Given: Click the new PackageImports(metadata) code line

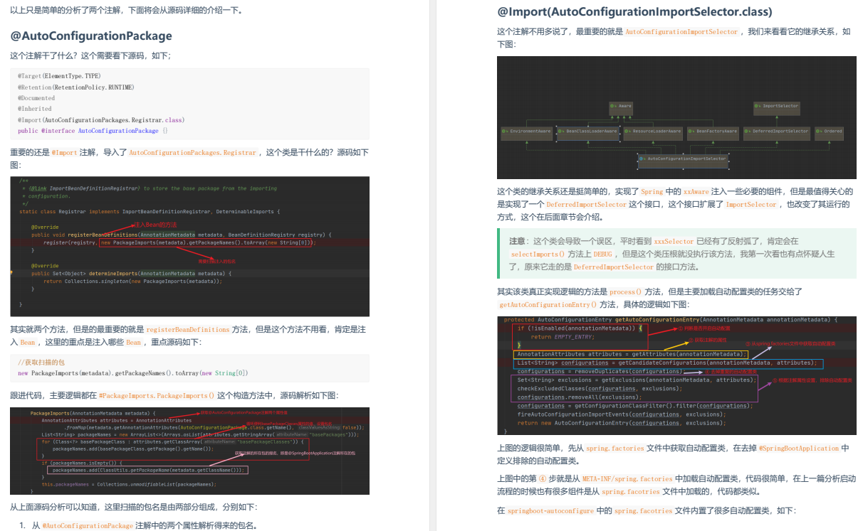Looking at the screenshot, I should (x=132, y=373).
